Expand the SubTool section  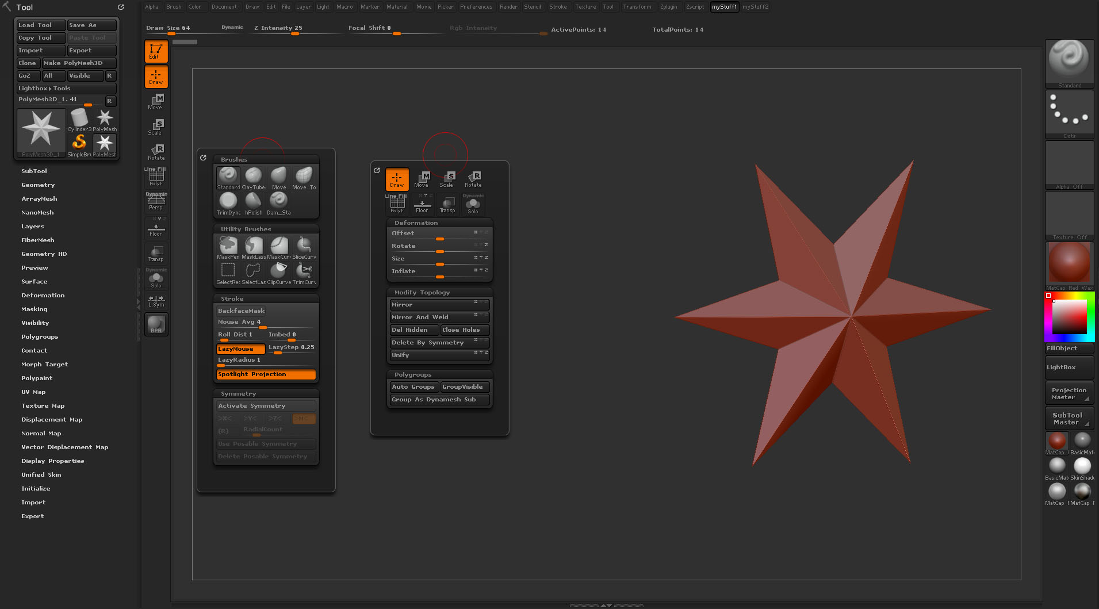click(x=34, y=171)
